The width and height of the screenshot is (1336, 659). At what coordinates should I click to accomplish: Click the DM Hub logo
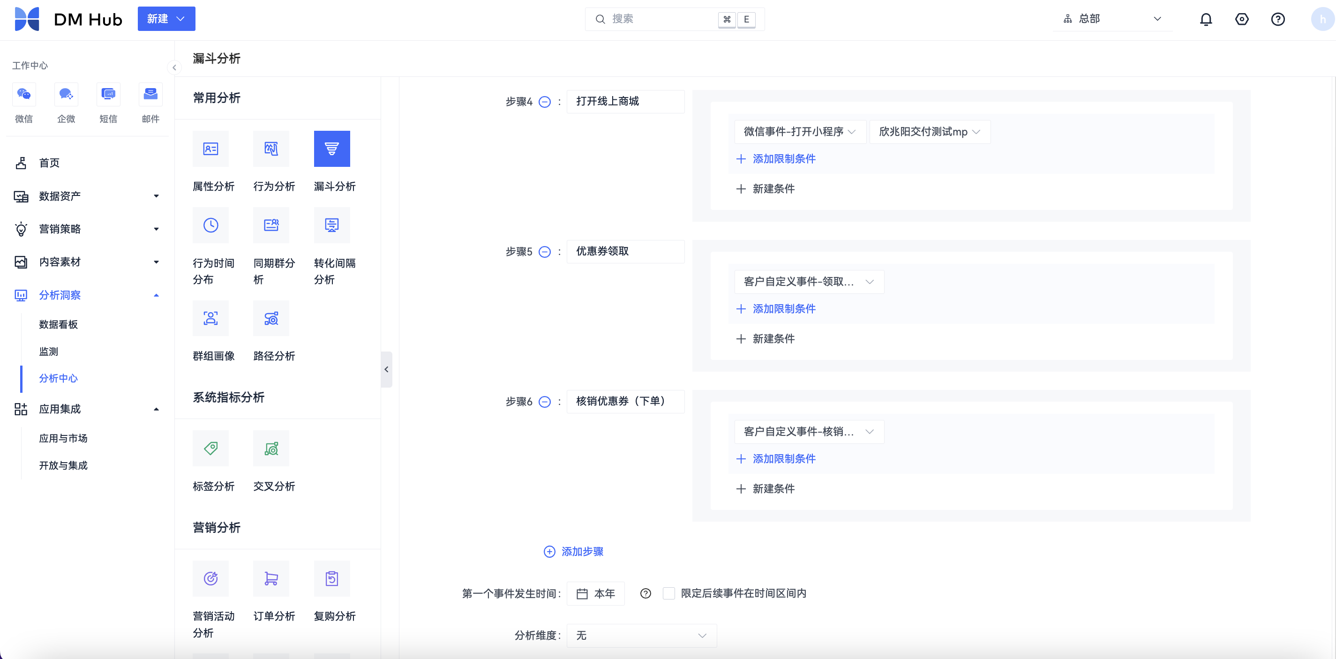68,19
